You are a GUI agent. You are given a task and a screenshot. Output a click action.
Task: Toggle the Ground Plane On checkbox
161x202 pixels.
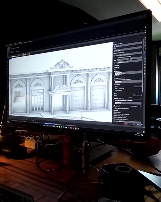click(x=115, y=87)
